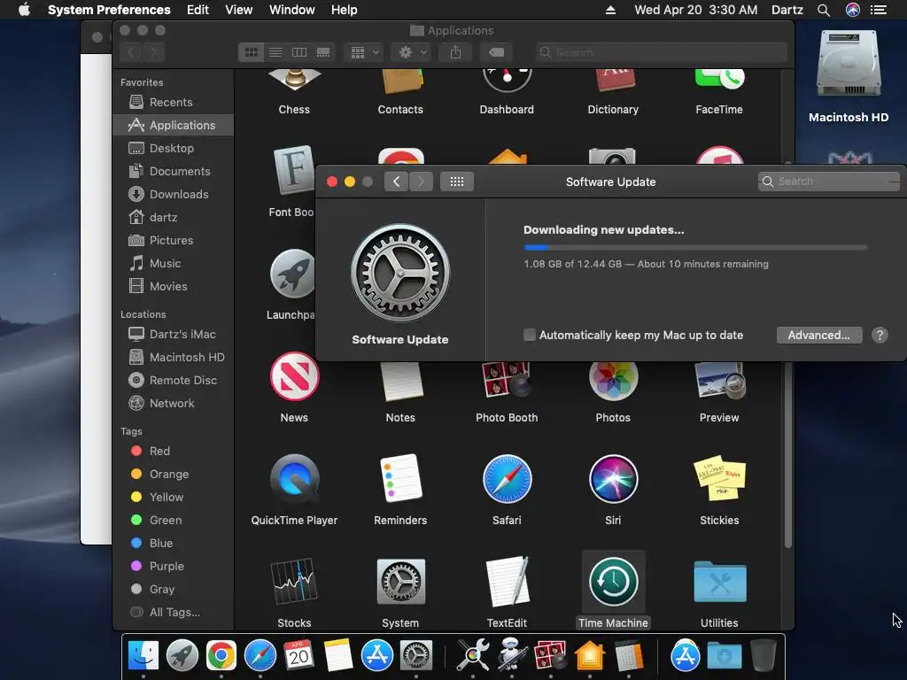Image resolution: width=907 pixels, height=680 pixels.
Task: Click the download progress bar
Action: click(x=695, y=248)
